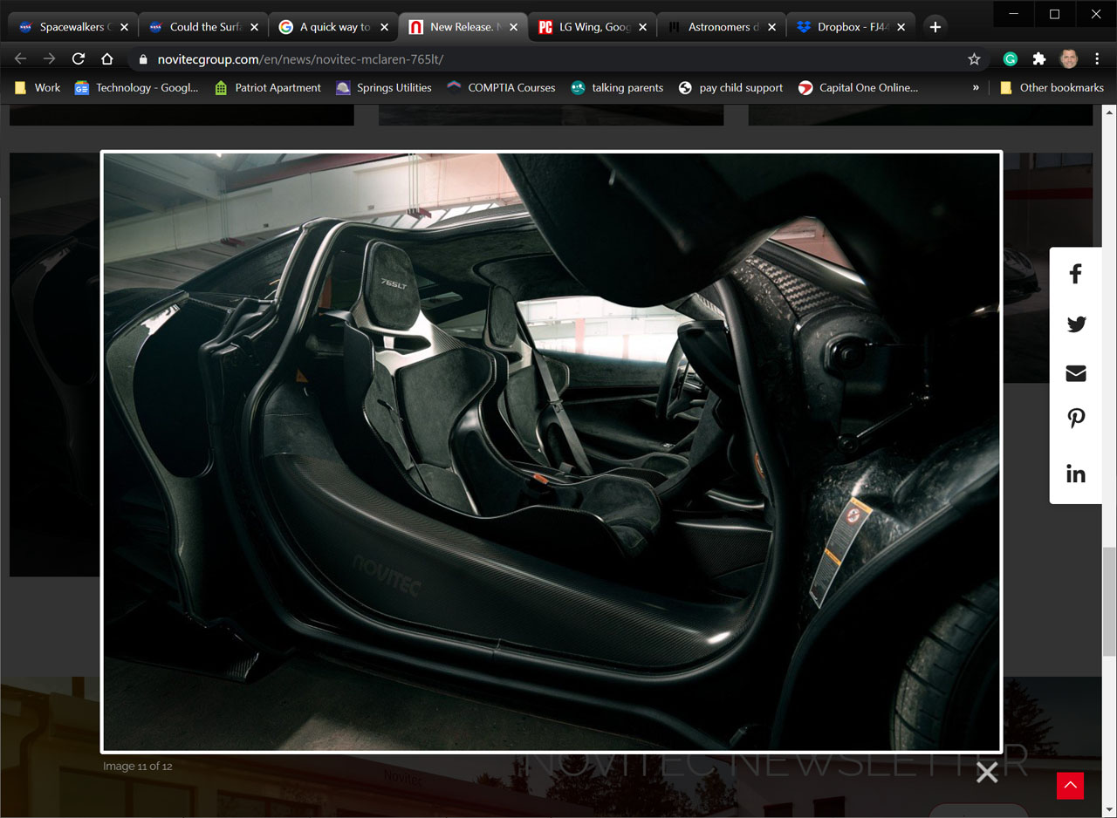Image resolution: width=1117 pixels, height=818 pixels.
Task: Share on LinkedIn icon
Action: coord(1075,474)
